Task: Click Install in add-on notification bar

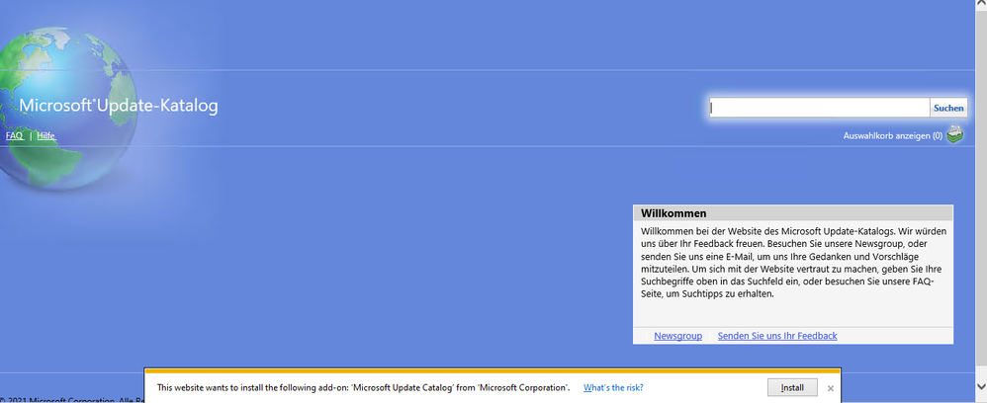Action: [792, 387]
